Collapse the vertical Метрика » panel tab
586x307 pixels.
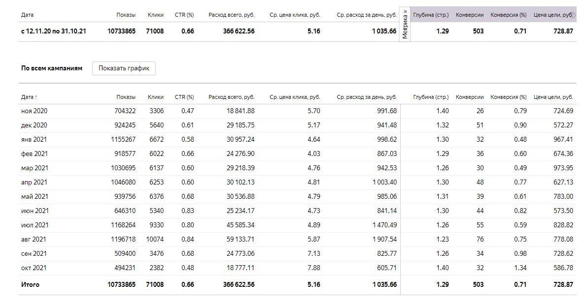click(x=405, y=24)
